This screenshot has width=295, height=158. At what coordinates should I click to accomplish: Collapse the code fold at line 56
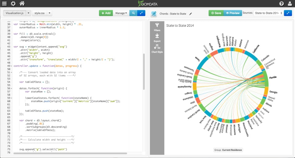click(12, 88)
